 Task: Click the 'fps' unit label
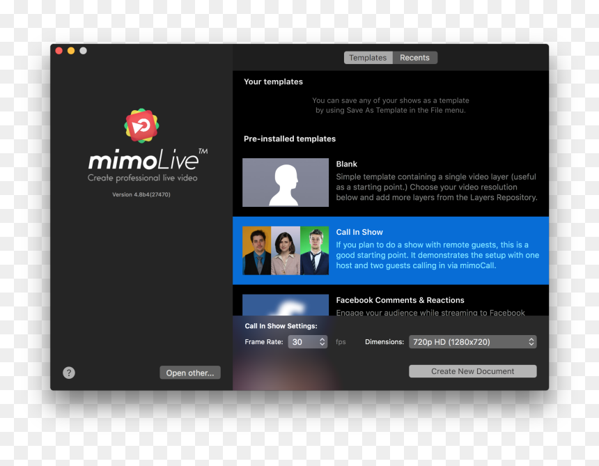coord(341,342)
